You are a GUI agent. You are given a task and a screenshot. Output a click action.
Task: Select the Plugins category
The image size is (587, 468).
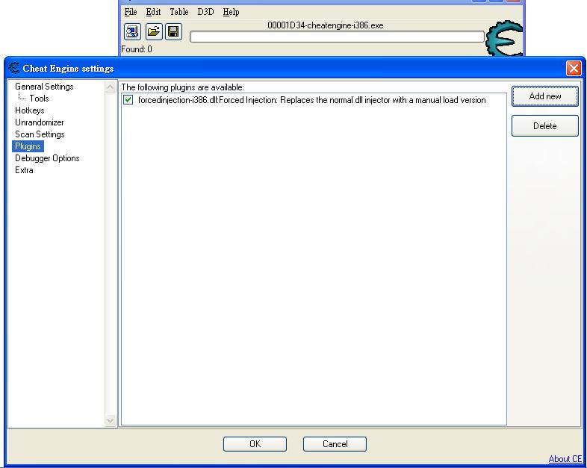(28, 146)
